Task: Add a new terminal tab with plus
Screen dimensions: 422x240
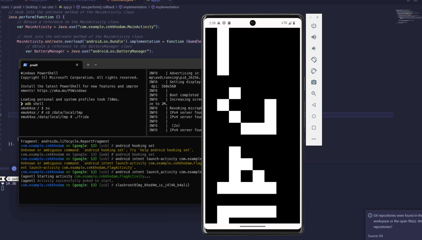Action: pyautogui.click(x=88, y=65)
